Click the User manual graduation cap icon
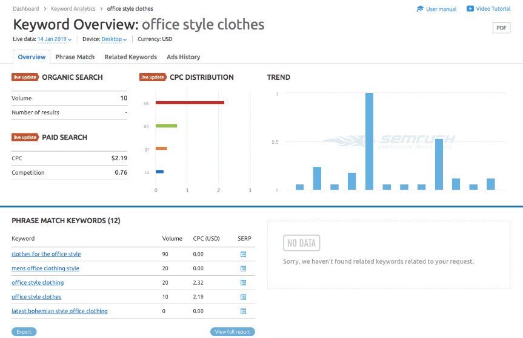 point(420,9)
